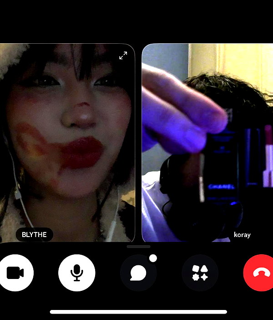Viewport: 273px width, 320px height.
Task: Tap the call controls drawer handle
Action: (138, 247)
